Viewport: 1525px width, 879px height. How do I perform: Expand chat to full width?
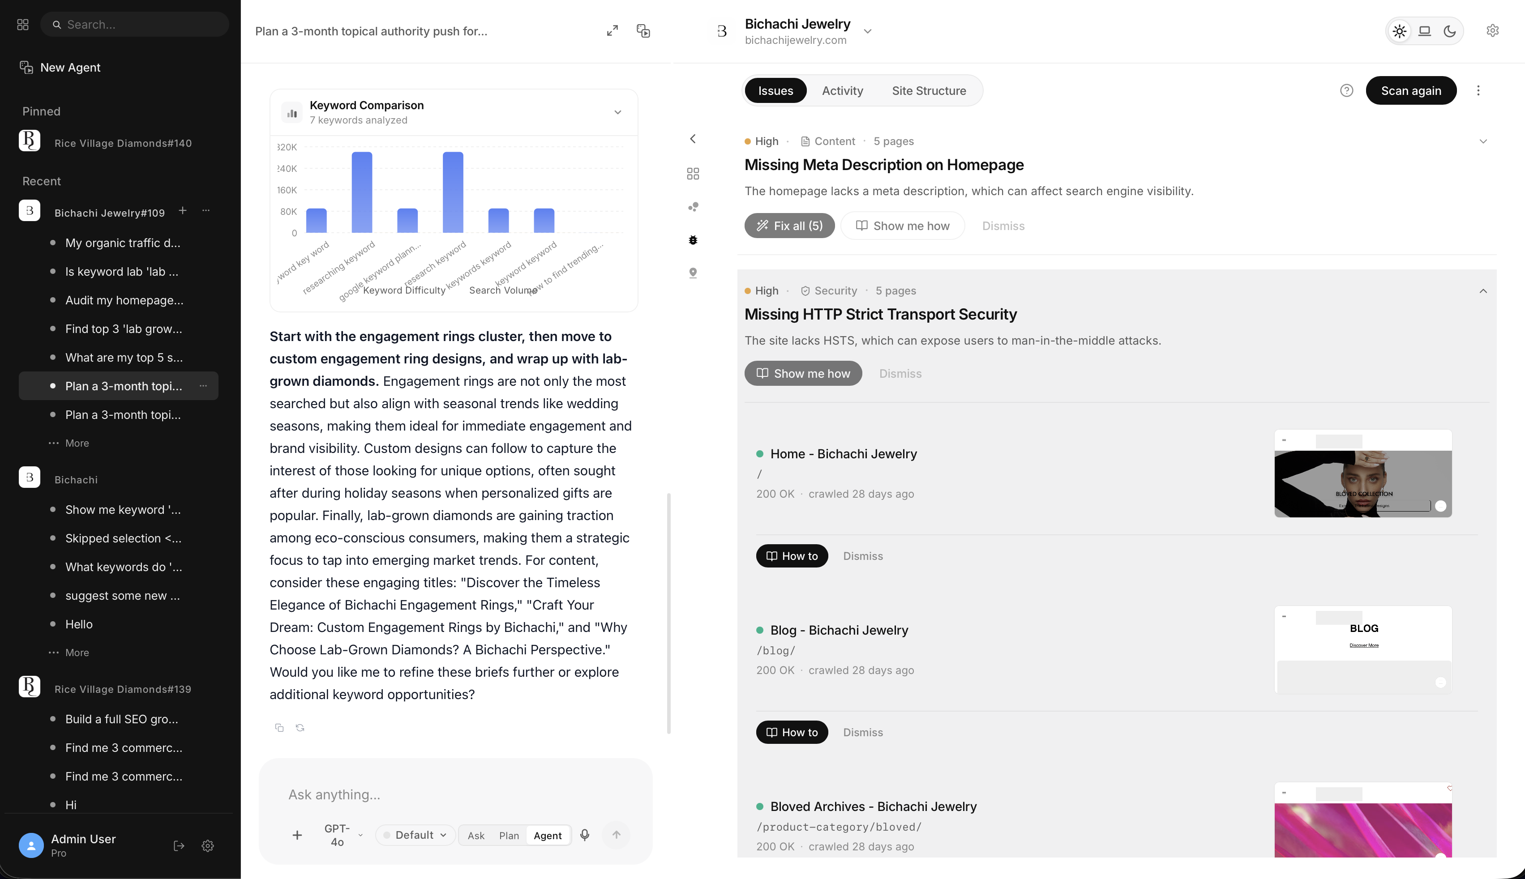point(613,31)
